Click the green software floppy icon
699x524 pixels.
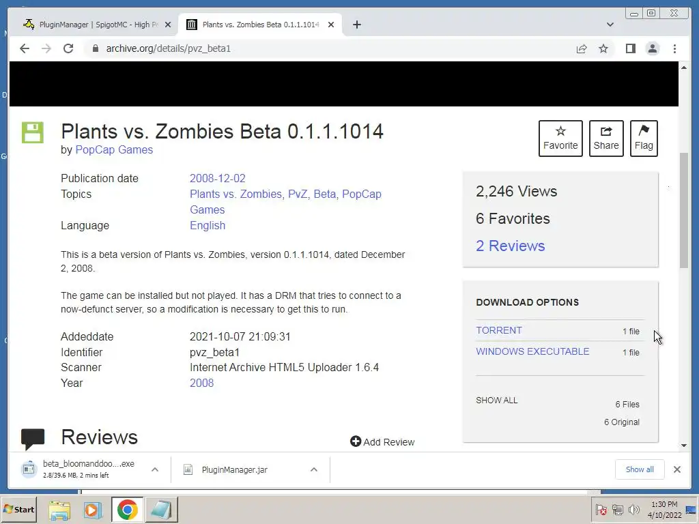[x=33, y=132]
